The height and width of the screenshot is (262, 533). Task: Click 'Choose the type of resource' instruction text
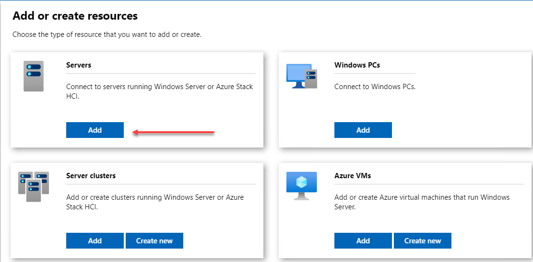107,34
